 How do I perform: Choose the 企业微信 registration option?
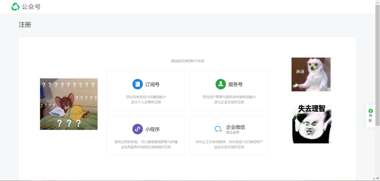(x=229, y=135)
